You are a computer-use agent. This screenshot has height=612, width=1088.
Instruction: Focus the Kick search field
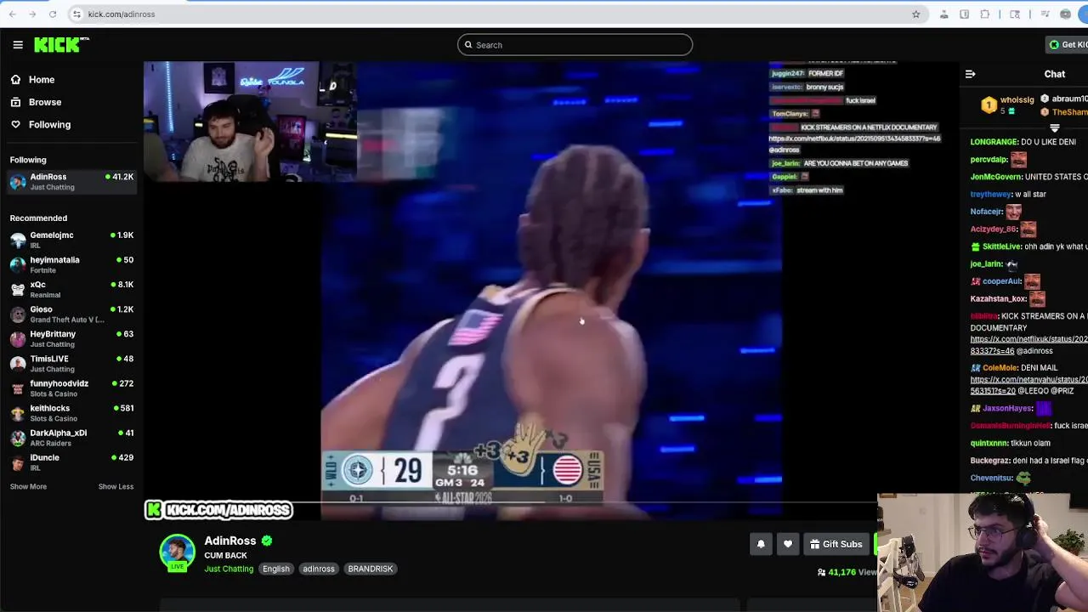pyautogui.click(x=575, y=45)
